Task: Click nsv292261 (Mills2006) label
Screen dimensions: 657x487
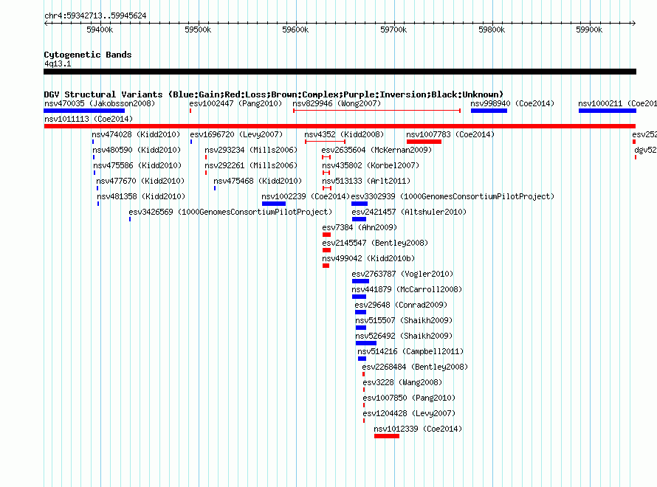Action: (251, 165)
